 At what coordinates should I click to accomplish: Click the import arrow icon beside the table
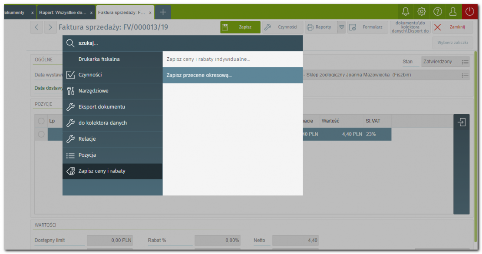click(461, 122)
